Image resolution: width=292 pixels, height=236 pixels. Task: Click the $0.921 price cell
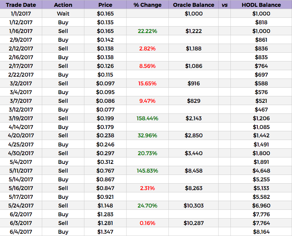(x=105, y=197)
